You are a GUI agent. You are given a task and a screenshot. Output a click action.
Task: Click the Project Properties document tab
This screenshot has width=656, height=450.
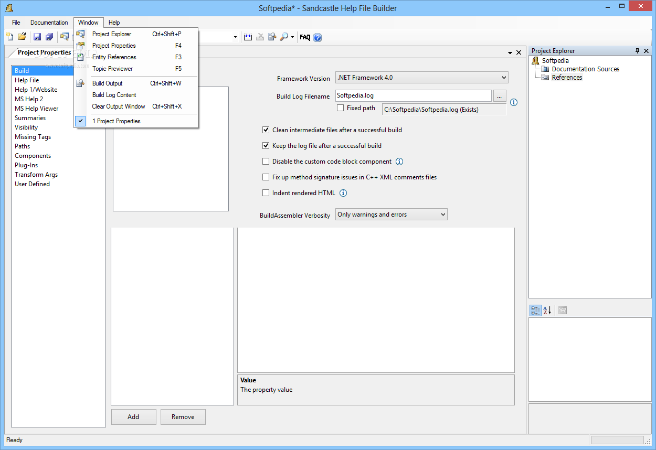44,52
